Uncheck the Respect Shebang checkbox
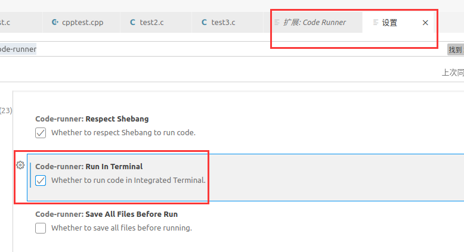The height and width of the screenshot is (252, 464). [x=41, y=132]
